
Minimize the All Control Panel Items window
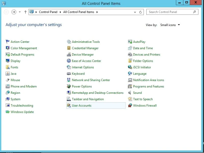[180, 3]
